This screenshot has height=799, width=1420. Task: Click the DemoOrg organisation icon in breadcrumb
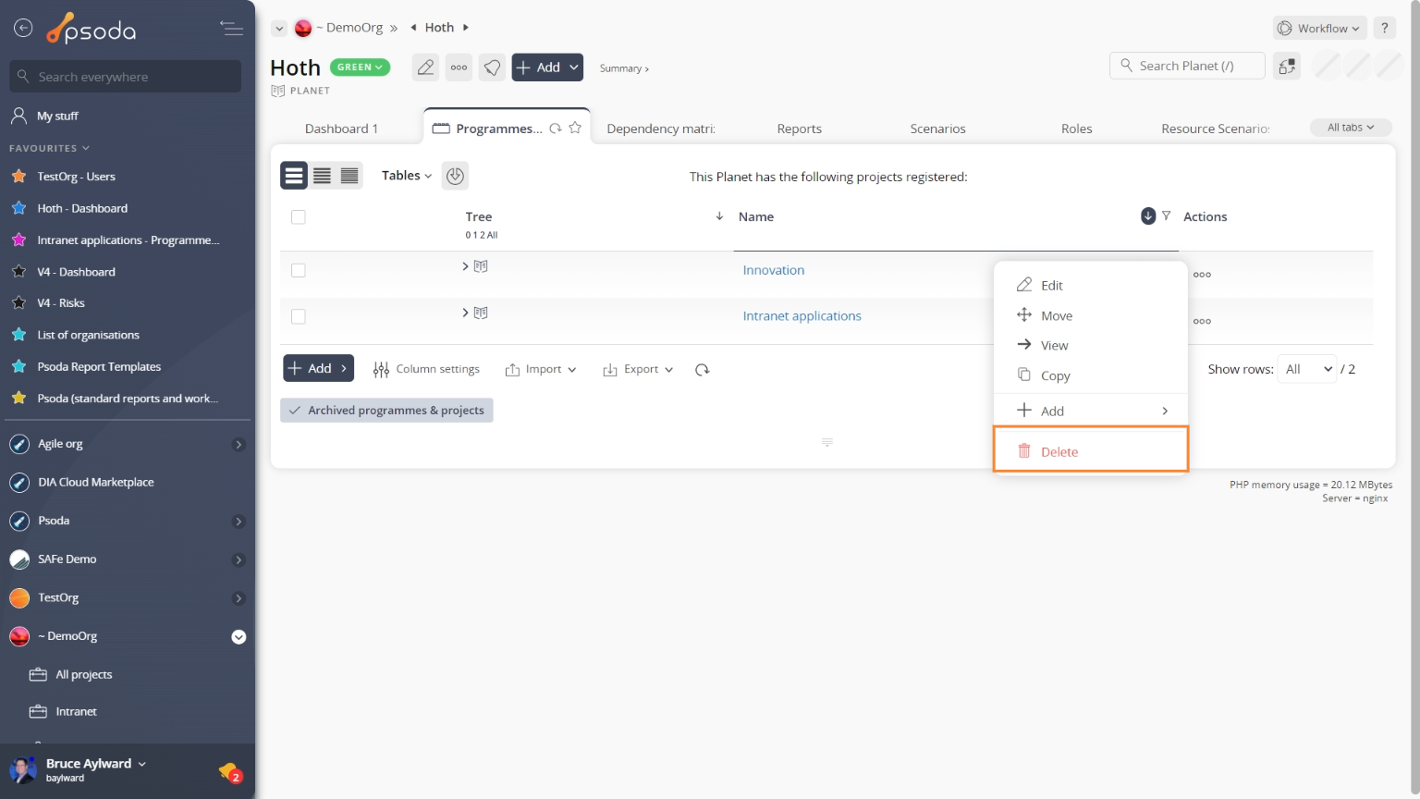(302, 29)
